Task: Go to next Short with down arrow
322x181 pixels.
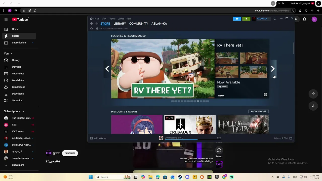Action: pos(313,106)
